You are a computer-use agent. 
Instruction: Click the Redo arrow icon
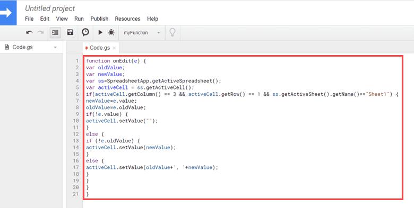coord(40,33)
